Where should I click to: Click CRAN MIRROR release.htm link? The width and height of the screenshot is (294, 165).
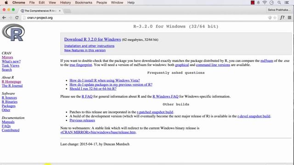[x=98, y=132]
